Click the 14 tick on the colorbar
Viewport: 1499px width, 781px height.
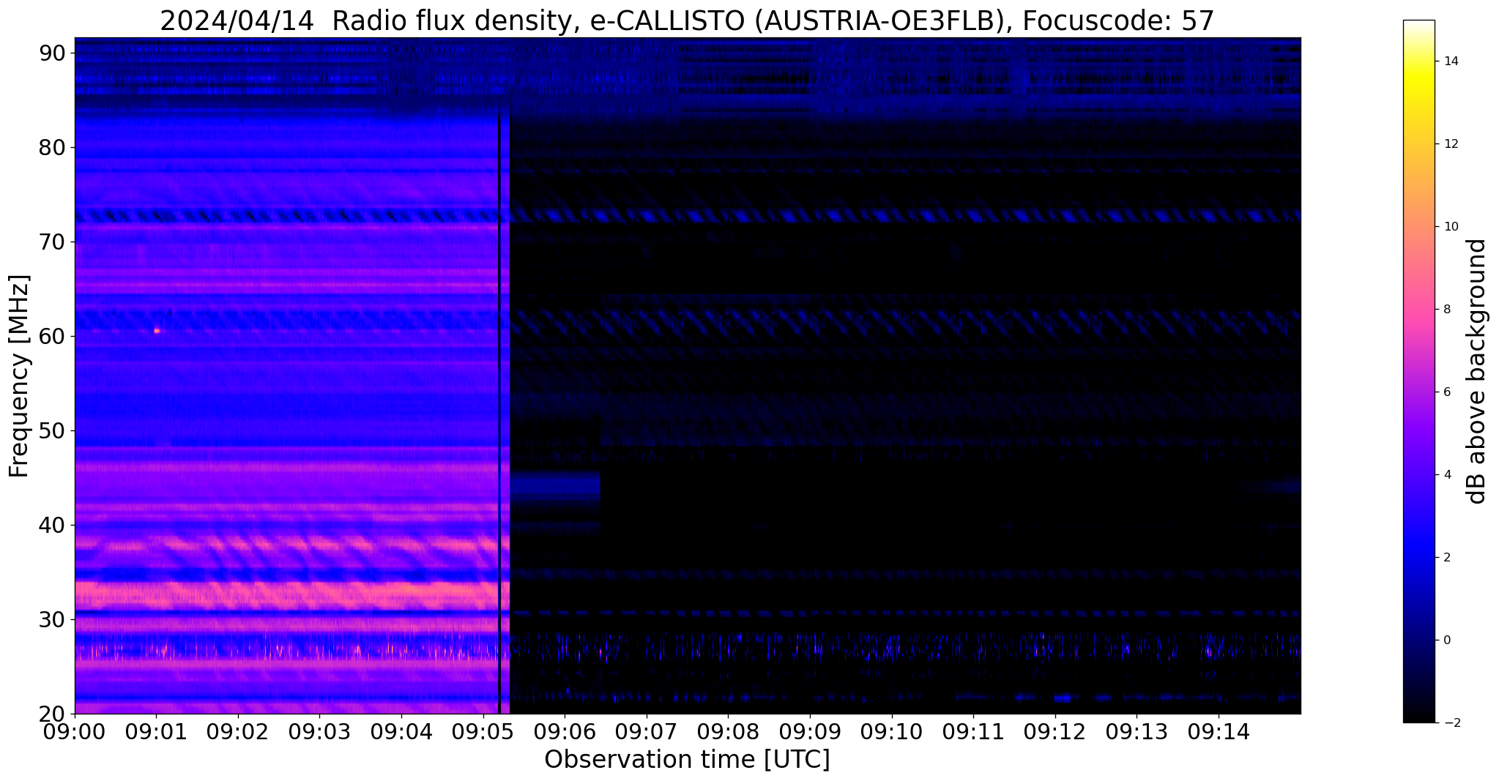(1450, 61)
